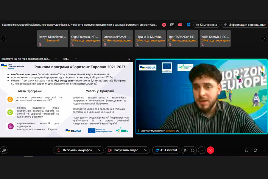Viewport: 268px width, 179px height.
Task: Open the CC closed captions indicator at top
Action: pos(172,25)
